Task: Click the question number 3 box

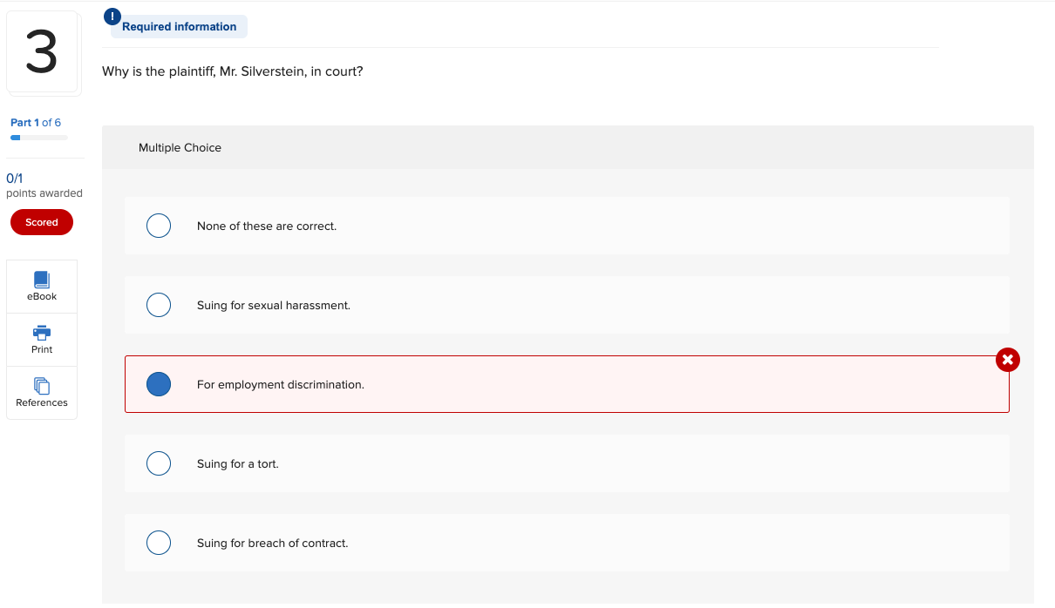Action: click(44, 52)
